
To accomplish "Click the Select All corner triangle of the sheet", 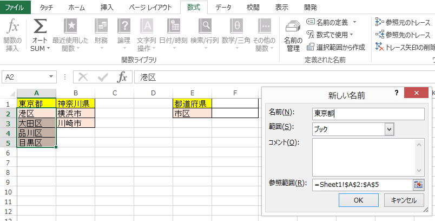I will [12, 94].
